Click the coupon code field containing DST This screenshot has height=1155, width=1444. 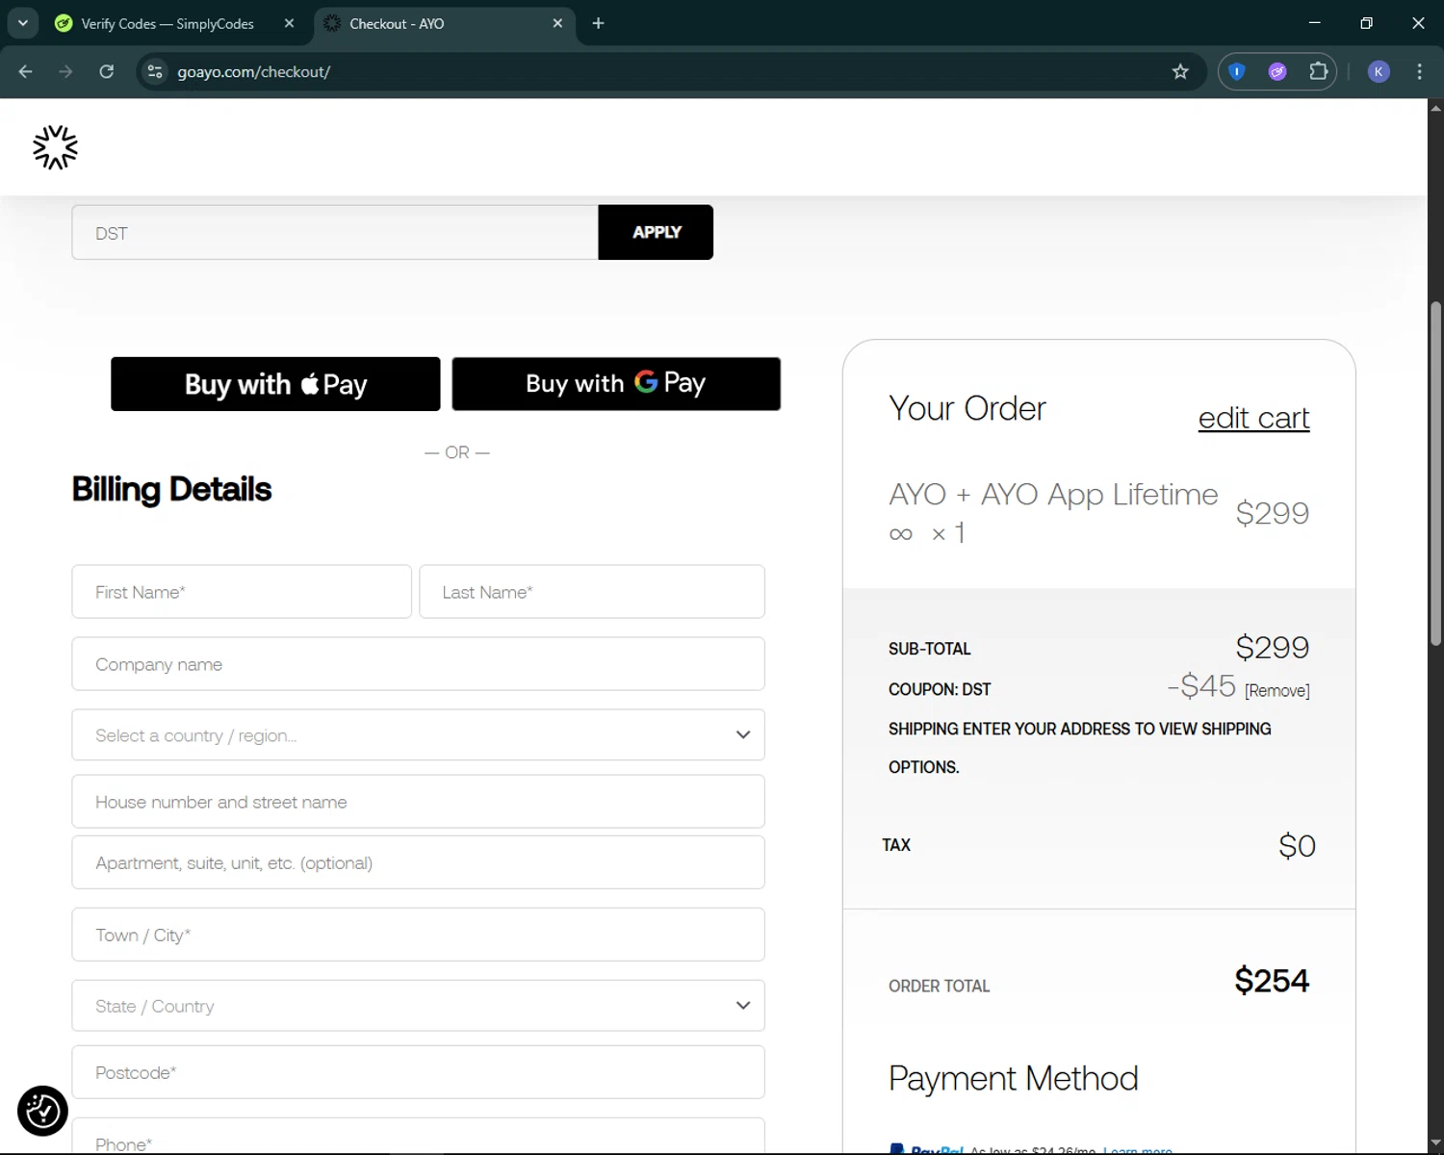335,232
